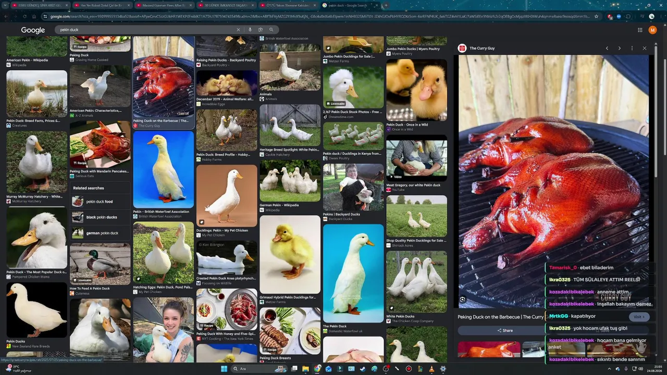Open the Jumbo Pekin Ducks Myers Poultry duckling image
Viewport: 667px width, 375px height.
click(x=416, y=41)
